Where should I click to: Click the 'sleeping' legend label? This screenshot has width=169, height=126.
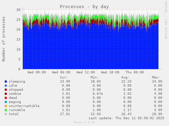coord(17,82)
